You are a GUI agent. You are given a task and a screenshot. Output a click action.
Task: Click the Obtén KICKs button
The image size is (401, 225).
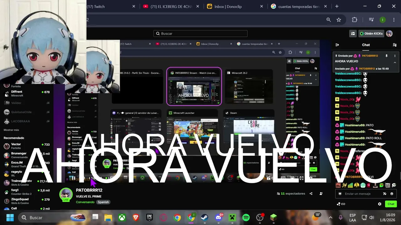[x=371, y=33]
